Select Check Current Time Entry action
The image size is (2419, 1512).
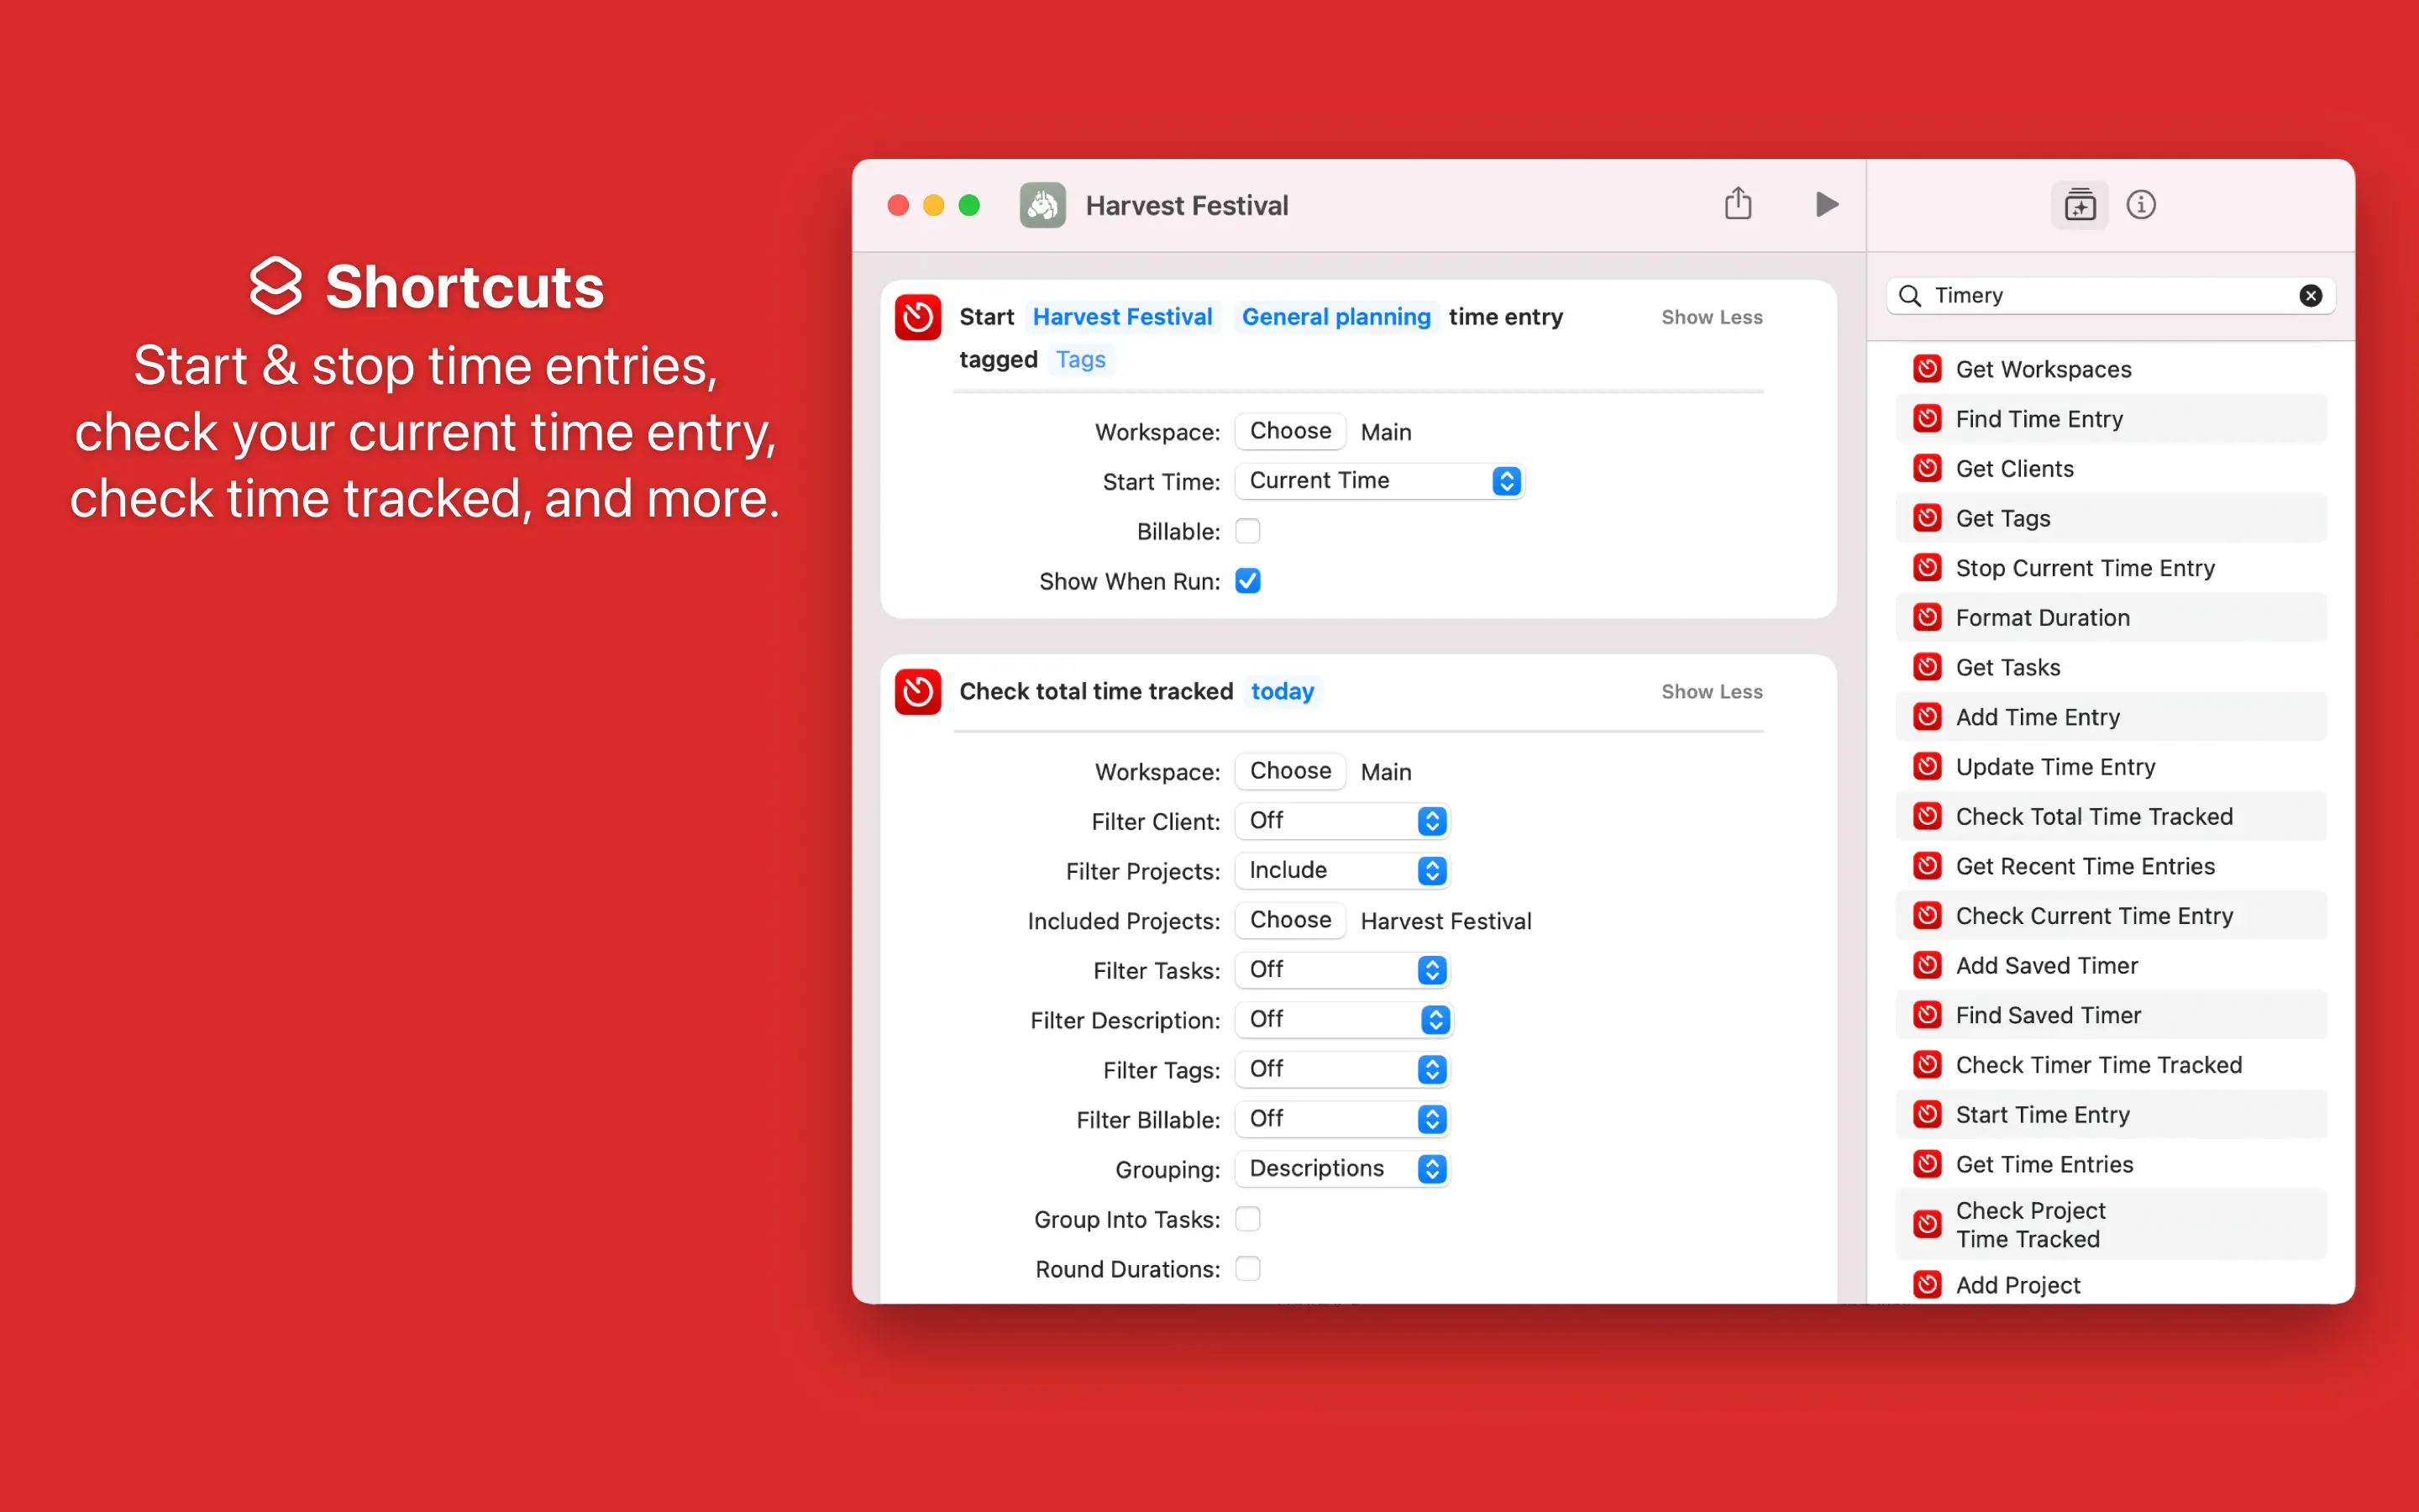point(2093,916)
